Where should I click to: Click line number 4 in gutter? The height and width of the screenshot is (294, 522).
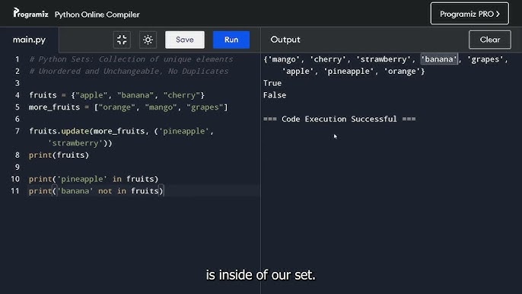[x=18, y=95]
